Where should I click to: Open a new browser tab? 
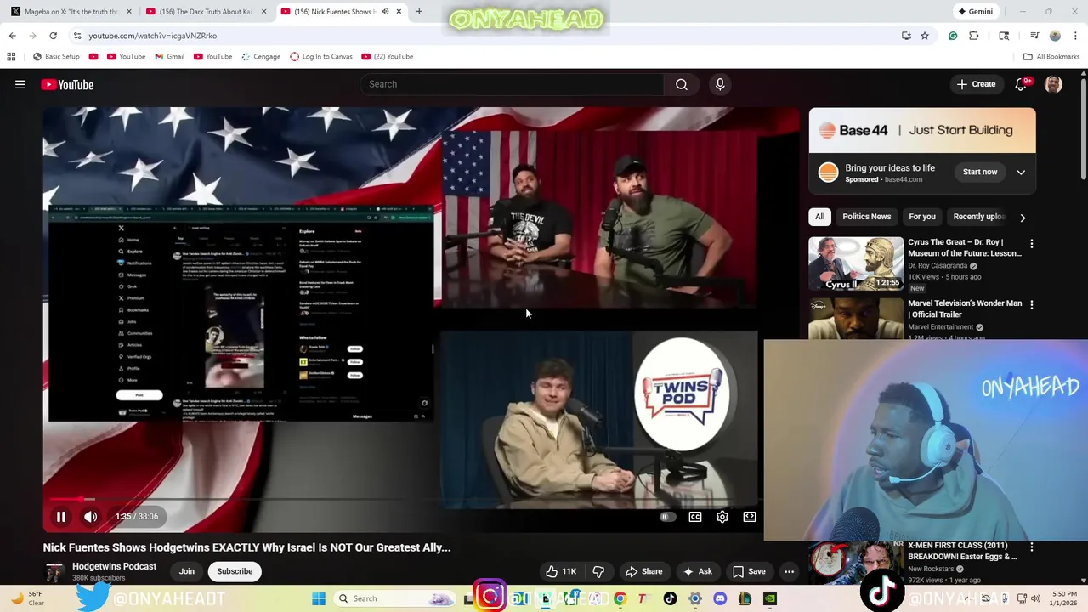point(419,12)
